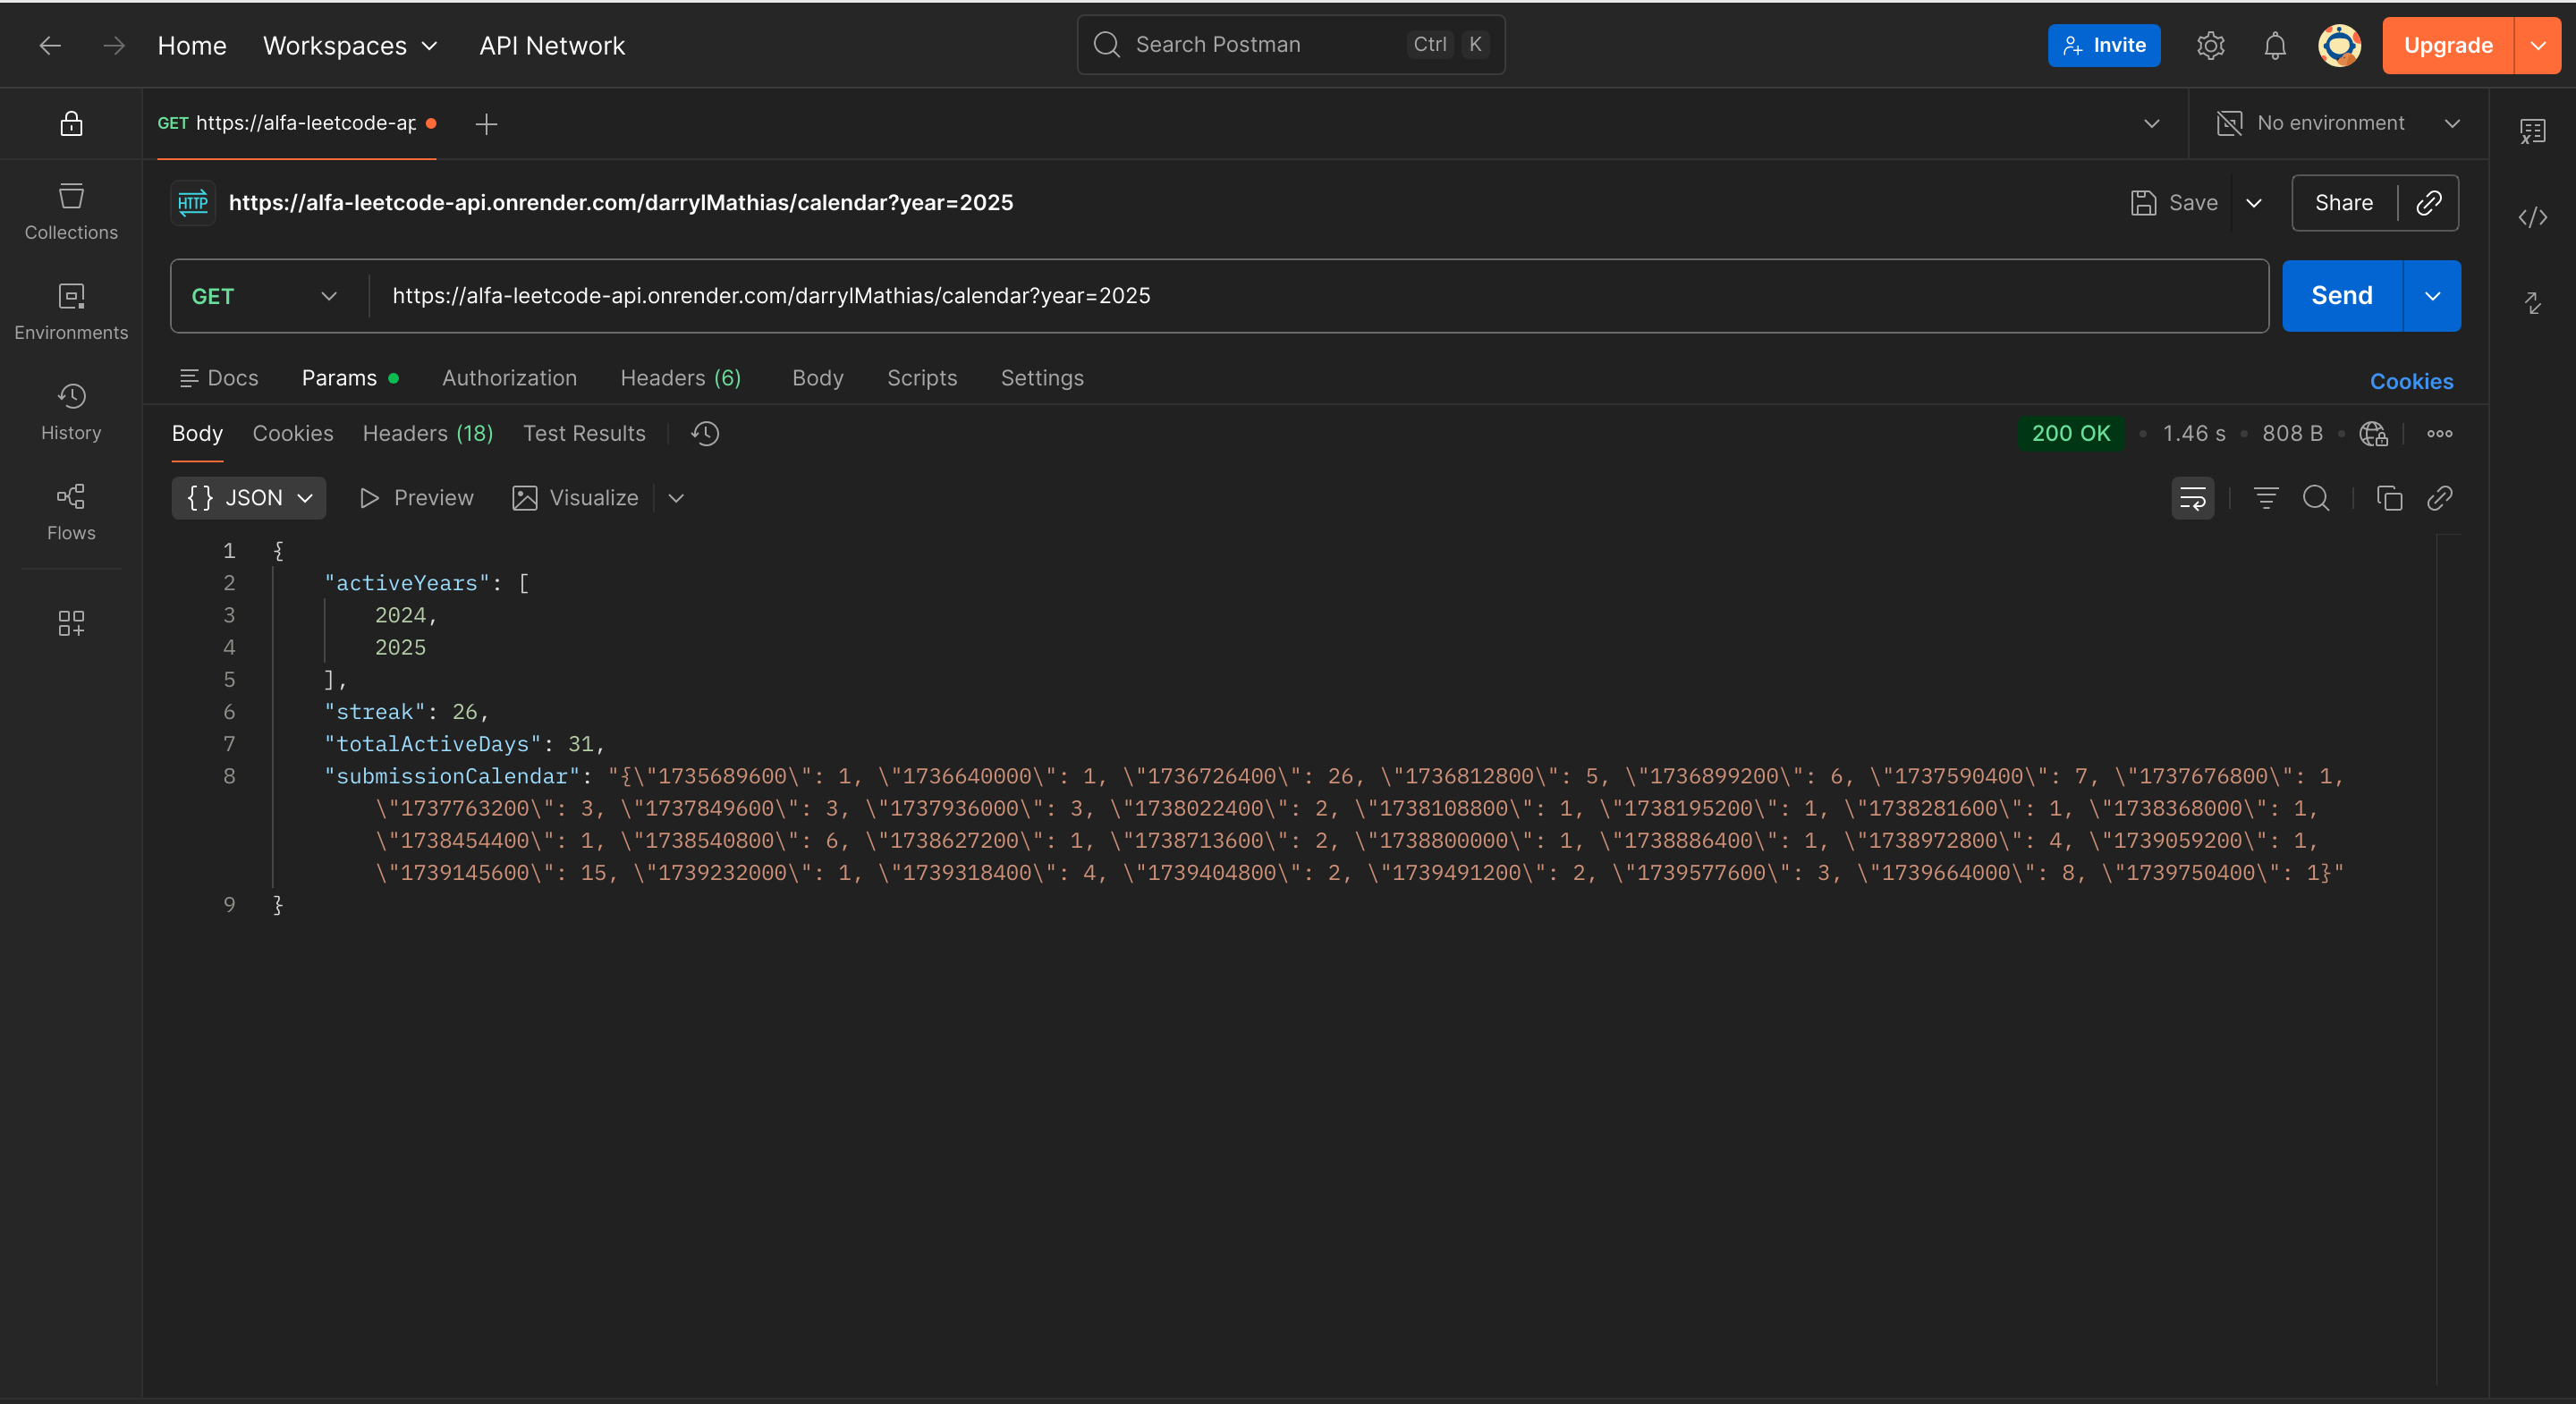
Task: Click the Cookies link
Action: click(2411, 381)
